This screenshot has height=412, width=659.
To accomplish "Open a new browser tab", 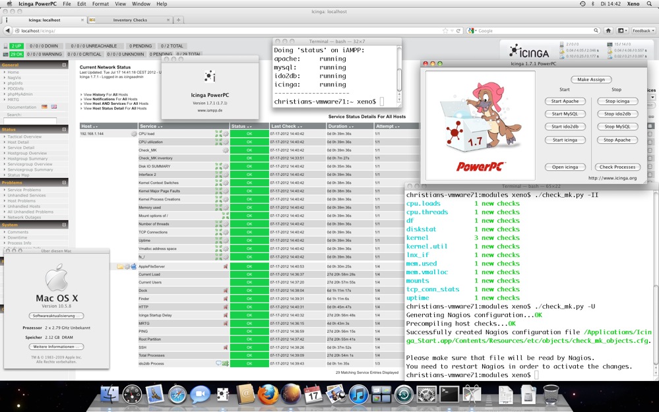I will pyautogui.click(x=178, y=20).
